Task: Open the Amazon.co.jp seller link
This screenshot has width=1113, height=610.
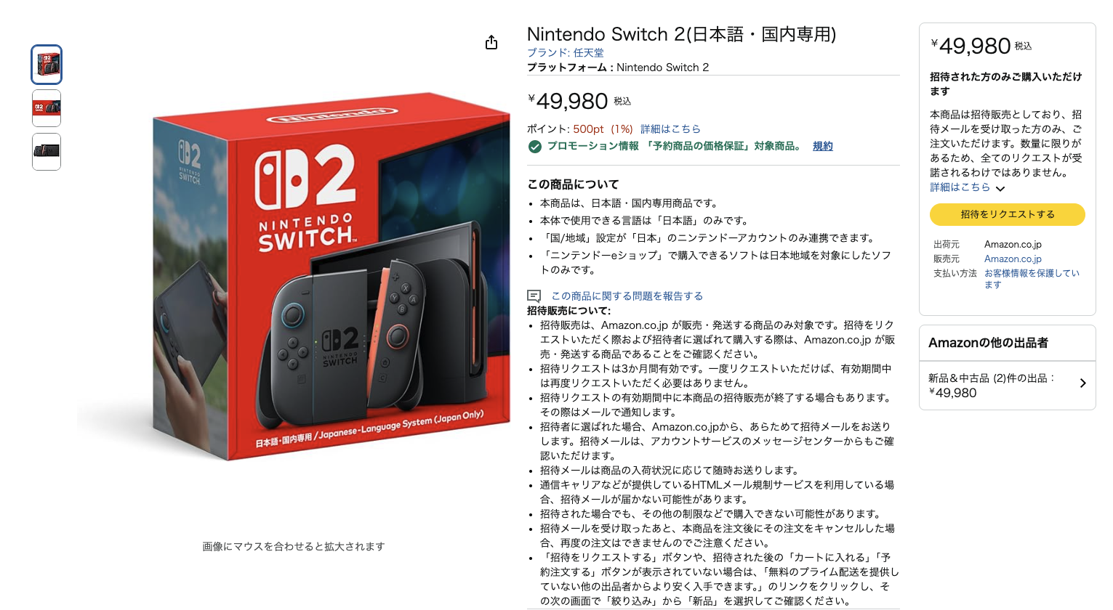Action: point(1013,259)
